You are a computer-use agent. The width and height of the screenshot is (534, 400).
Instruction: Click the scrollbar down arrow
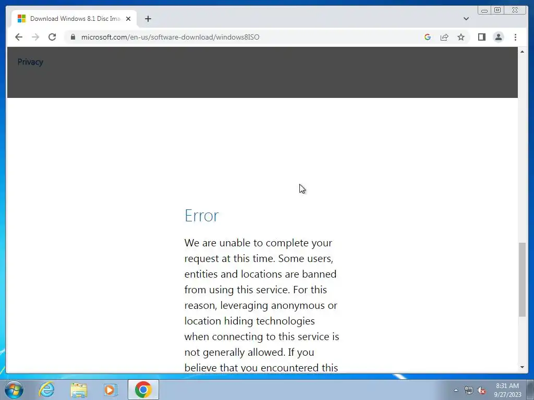point(522,367)
